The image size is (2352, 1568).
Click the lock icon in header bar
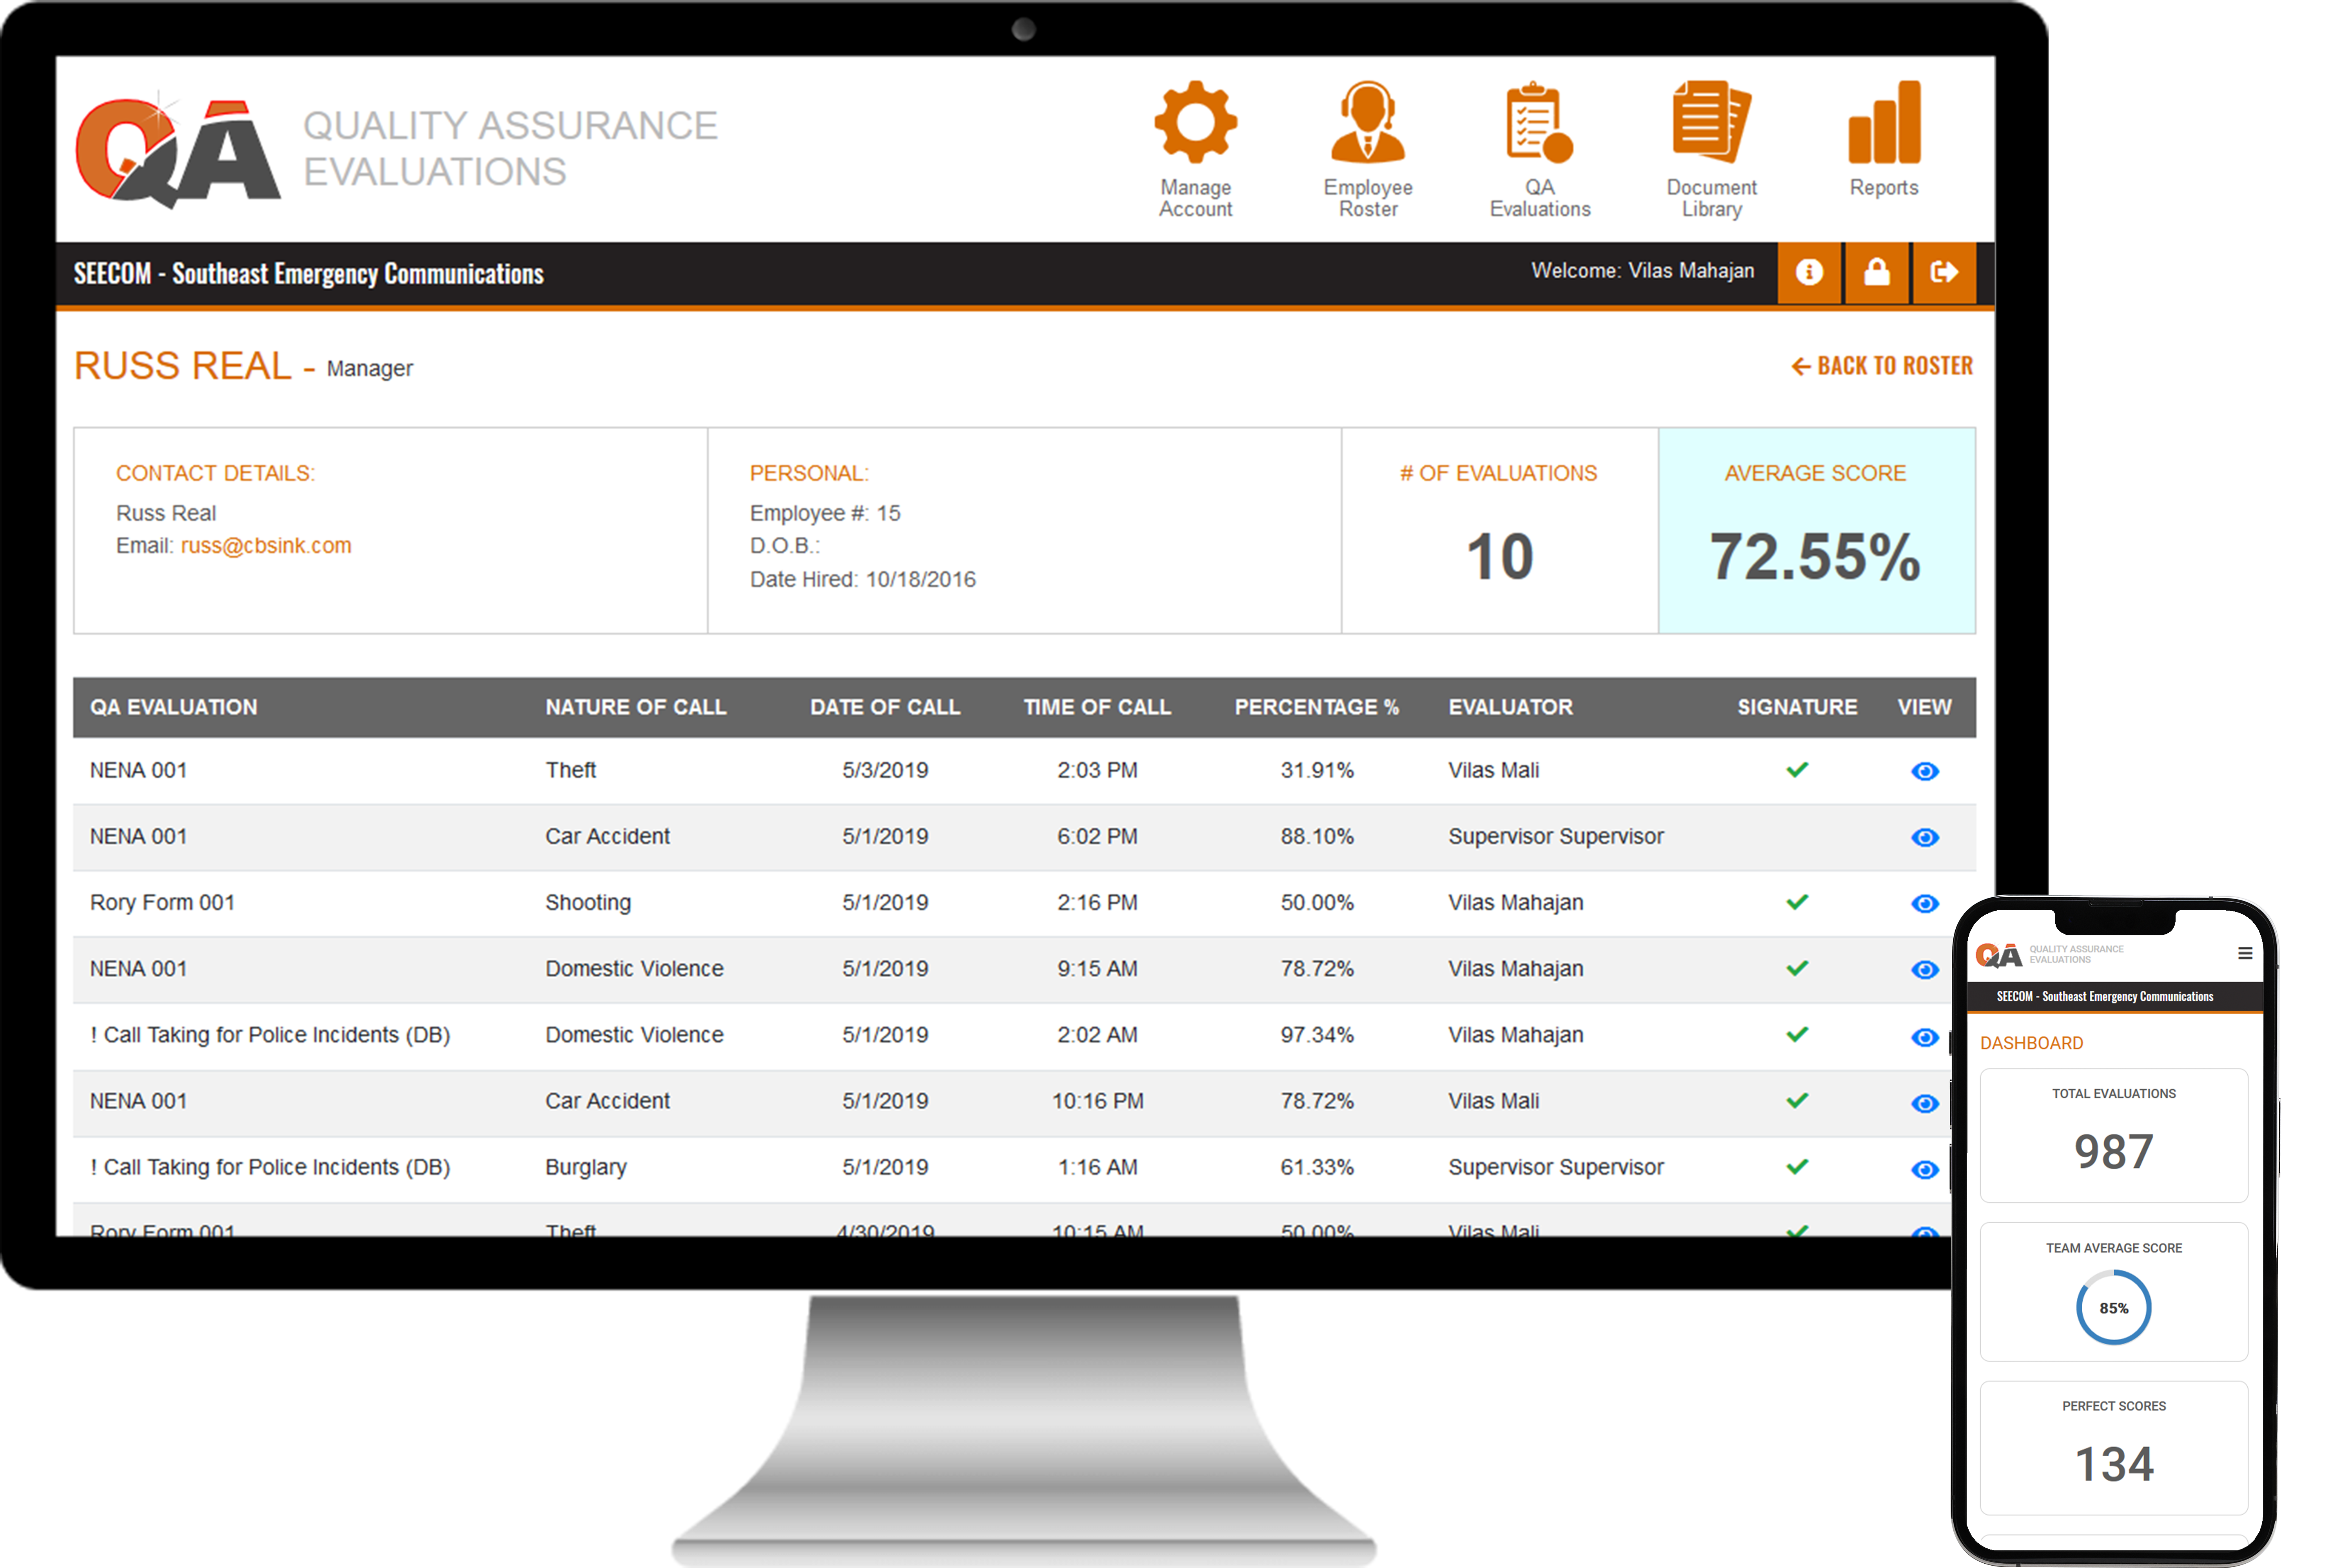point(1877,272)
